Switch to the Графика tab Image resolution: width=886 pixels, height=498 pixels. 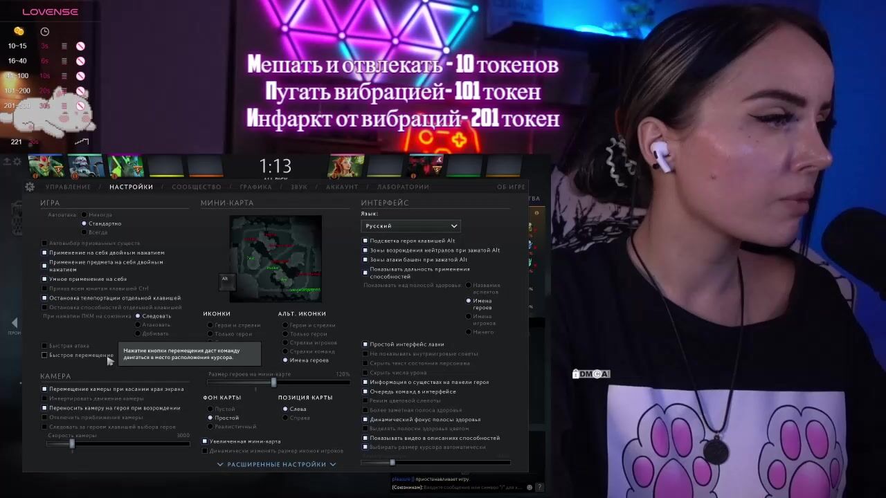pyautogui.click(x=255, y=187)
